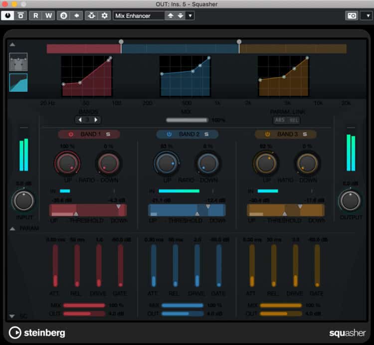Open the top-right functions dropdown menu
374x345 pixels.
pos(368,16)
